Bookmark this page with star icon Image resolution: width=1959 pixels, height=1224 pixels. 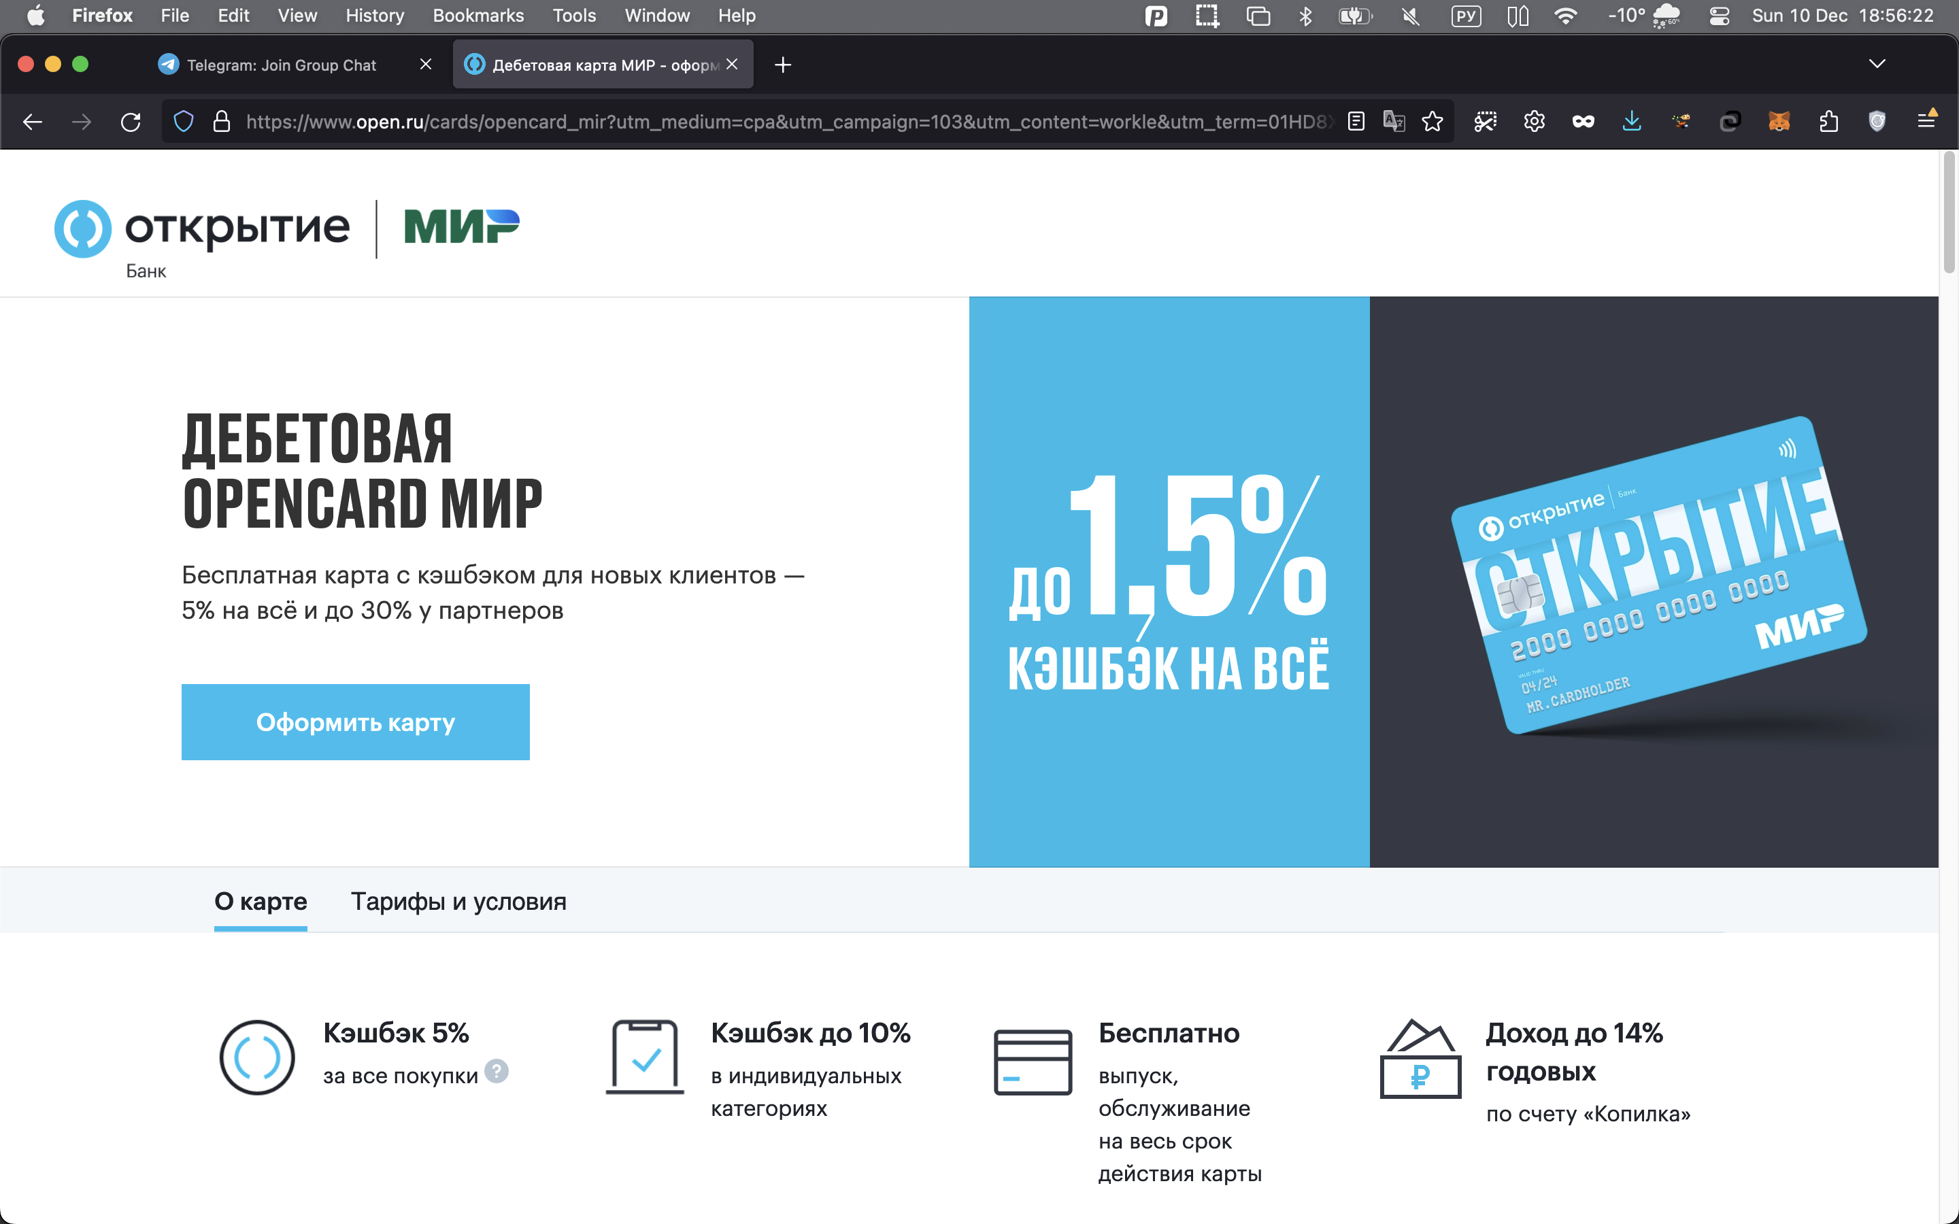tap(1432, 122)
